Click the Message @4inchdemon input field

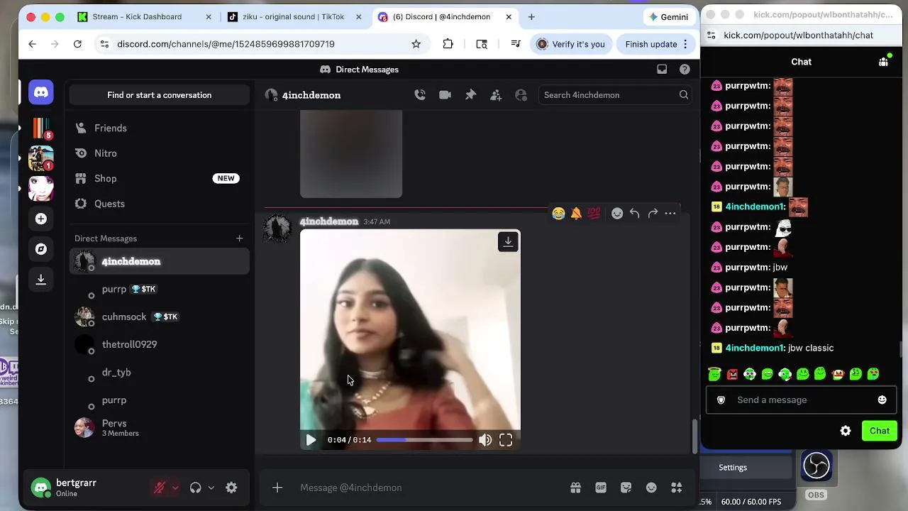point(429,488)
